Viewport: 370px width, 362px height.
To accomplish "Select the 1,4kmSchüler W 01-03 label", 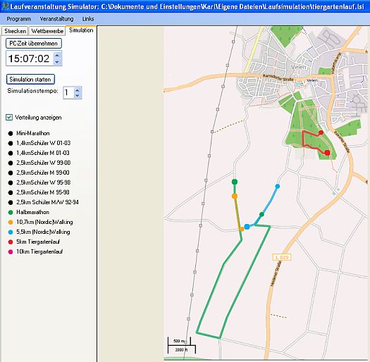I will point(44,143).
